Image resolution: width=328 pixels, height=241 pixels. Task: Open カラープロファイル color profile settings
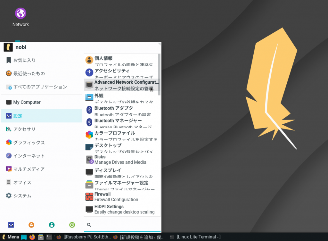(121, 135)
